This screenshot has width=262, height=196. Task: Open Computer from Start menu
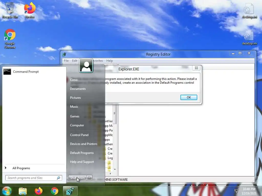click(x=77, y=125)
